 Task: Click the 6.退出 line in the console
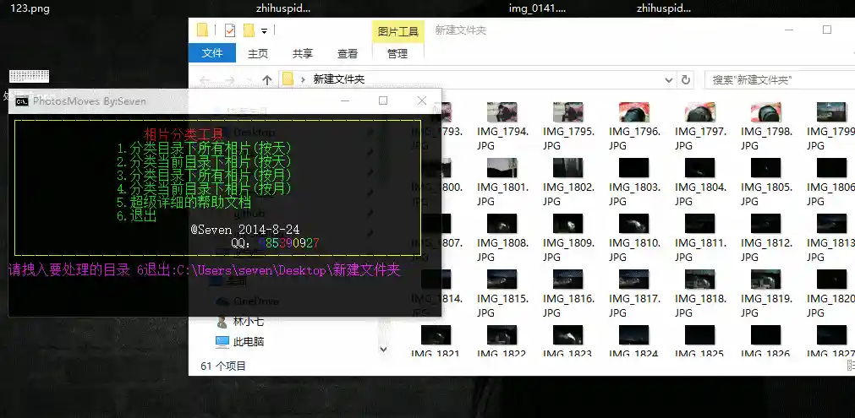tap(137, 216)
